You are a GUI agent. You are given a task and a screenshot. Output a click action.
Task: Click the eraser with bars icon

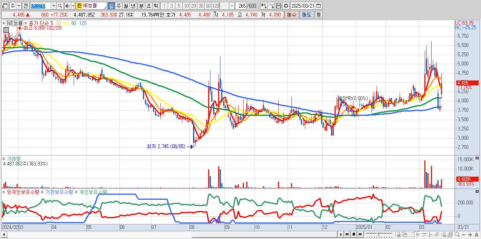[x=444, y=235]
